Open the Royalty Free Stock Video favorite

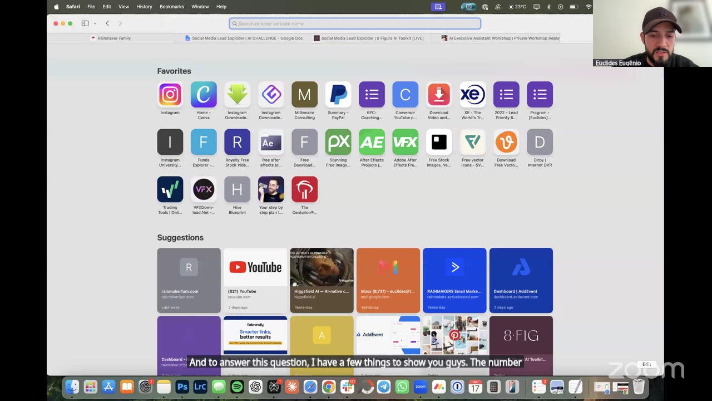pyautogui.click(x=237, y=142)
